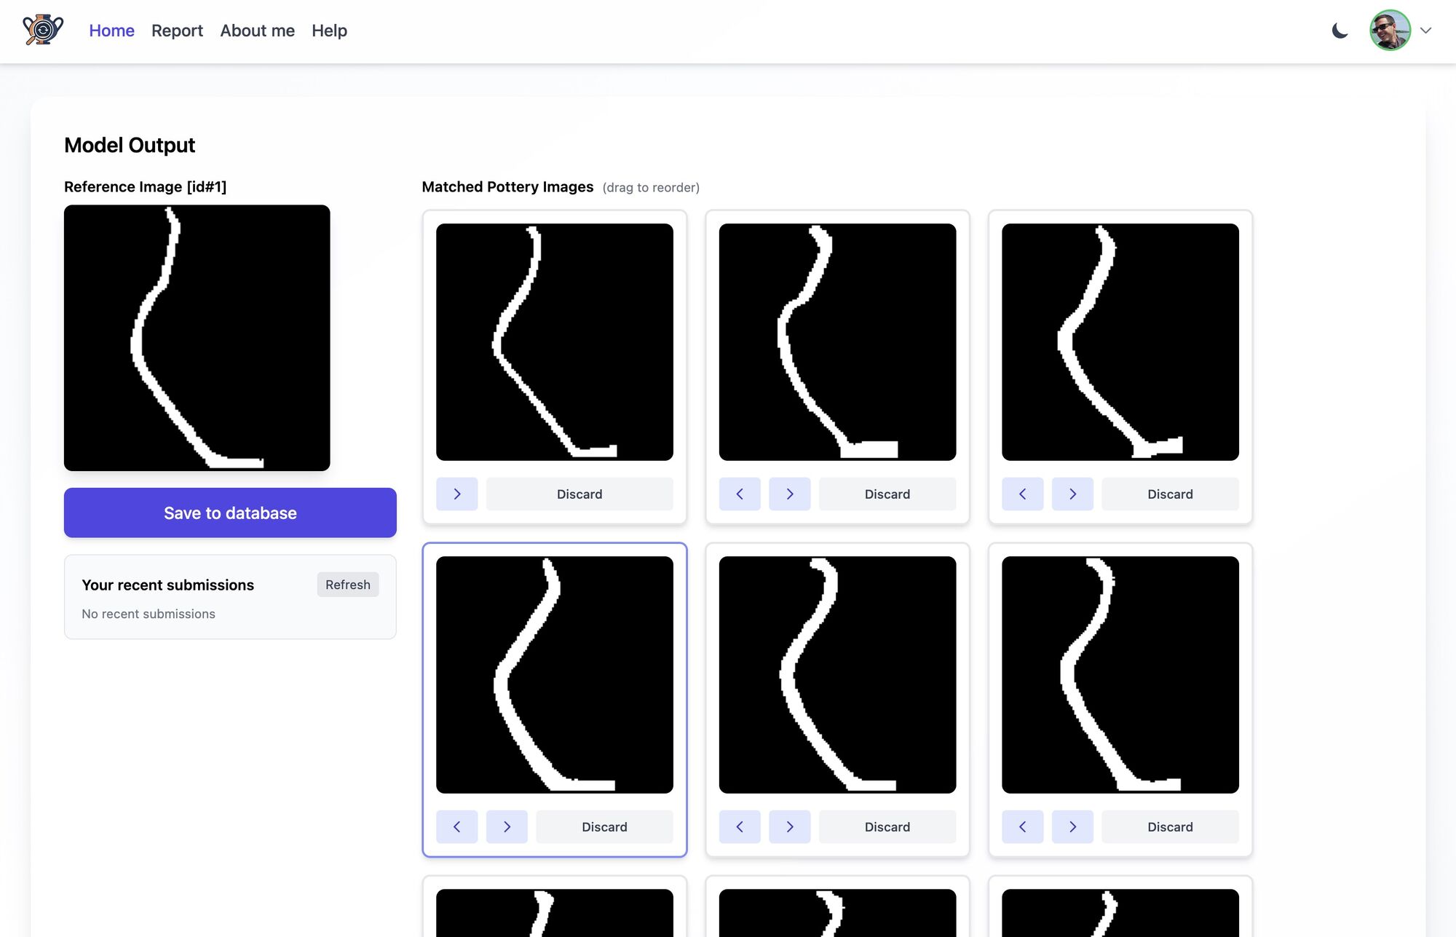This screenshot has height=937, width=1456.
Task: Move fifth matched image left with arrow
Action: click(x=740, y=826)
